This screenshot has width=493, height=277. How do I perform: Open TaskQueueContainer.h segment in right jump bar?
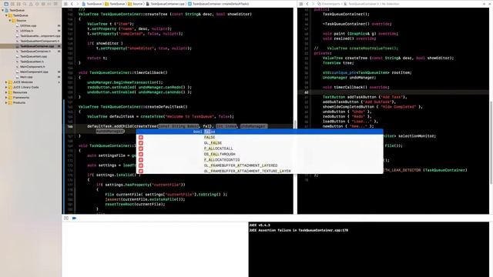point(361,4)
